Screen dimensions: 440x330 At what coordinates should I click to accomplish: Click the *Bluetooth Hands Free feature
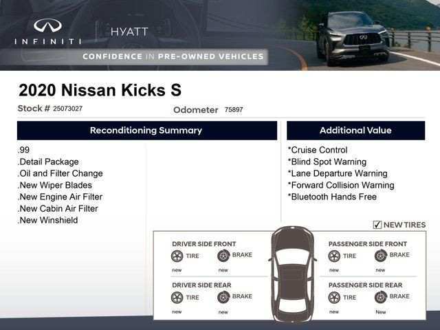pyautogui.click(x=332, y=197)
